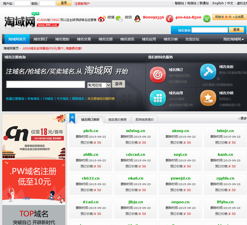
Task: Open the 域名竞拍 nav menu item
Action: (x=62, y=39)
